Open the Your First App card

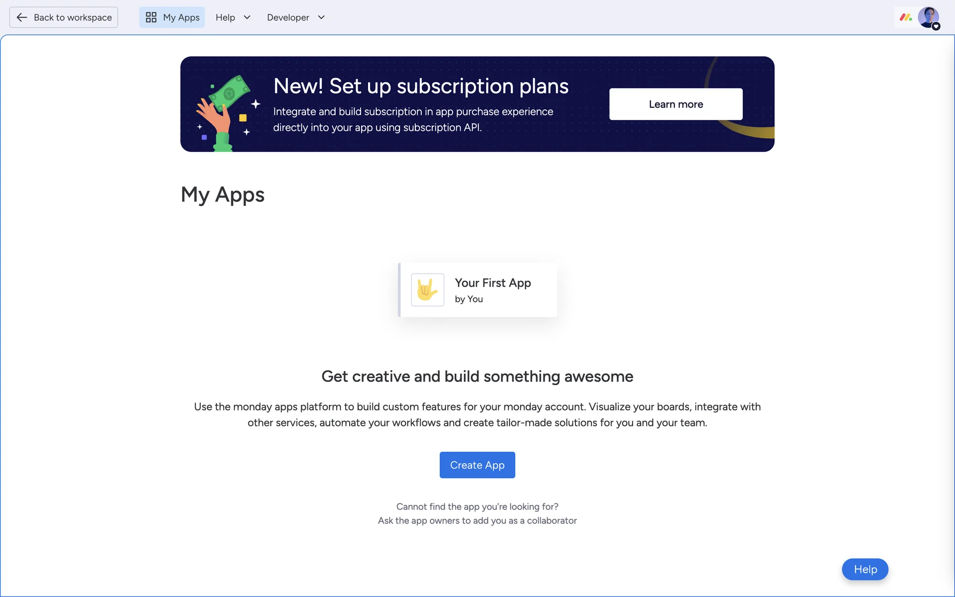(477, 290)
